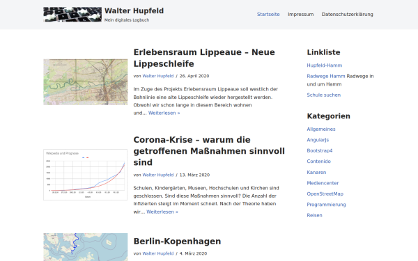Select the Mediencenter category

(323, 183)
